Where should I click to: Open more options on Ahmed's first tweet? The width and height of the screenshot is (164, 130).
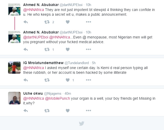(x=89, y=22)
